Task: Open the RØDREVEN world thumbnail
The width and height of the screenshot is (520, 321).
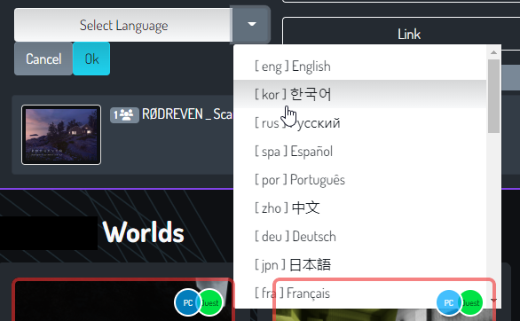Action: [61, 135]
